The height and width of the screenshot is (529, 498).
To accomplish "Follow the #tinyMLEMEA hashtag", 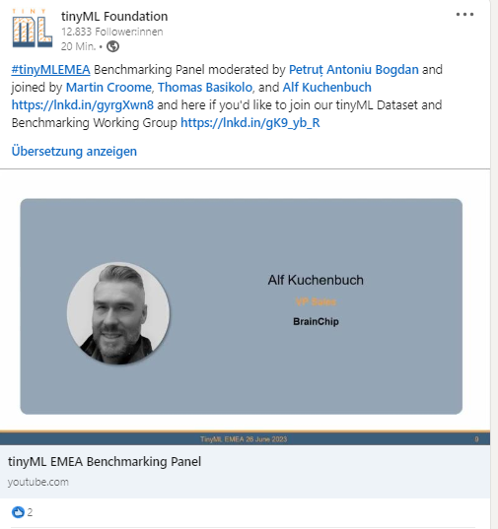I will [50, 70].
